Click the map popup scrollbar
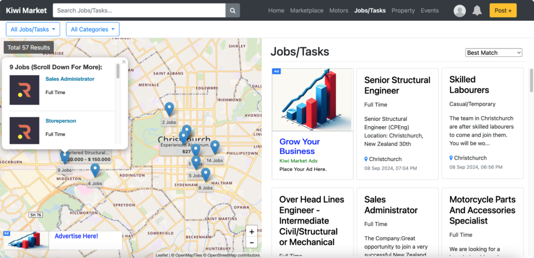Screen dimensions: 534x258 pyautogui.click(x=118, y=71)
